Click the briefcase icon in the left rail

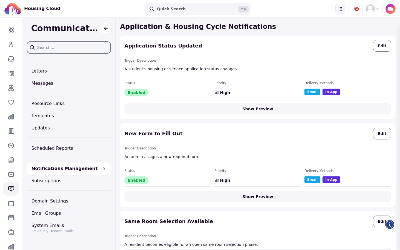pyautogui.click(x=11, y=232)
